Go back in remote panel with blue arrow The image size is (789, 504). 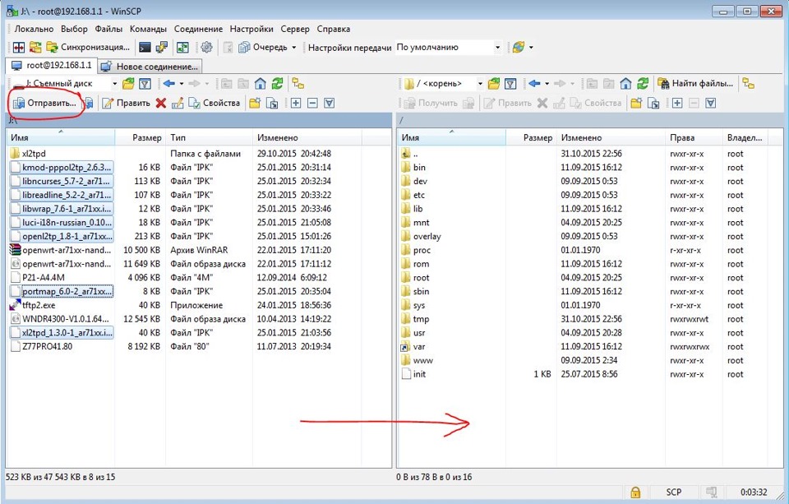pyautogui.click(x=534, y=84)
